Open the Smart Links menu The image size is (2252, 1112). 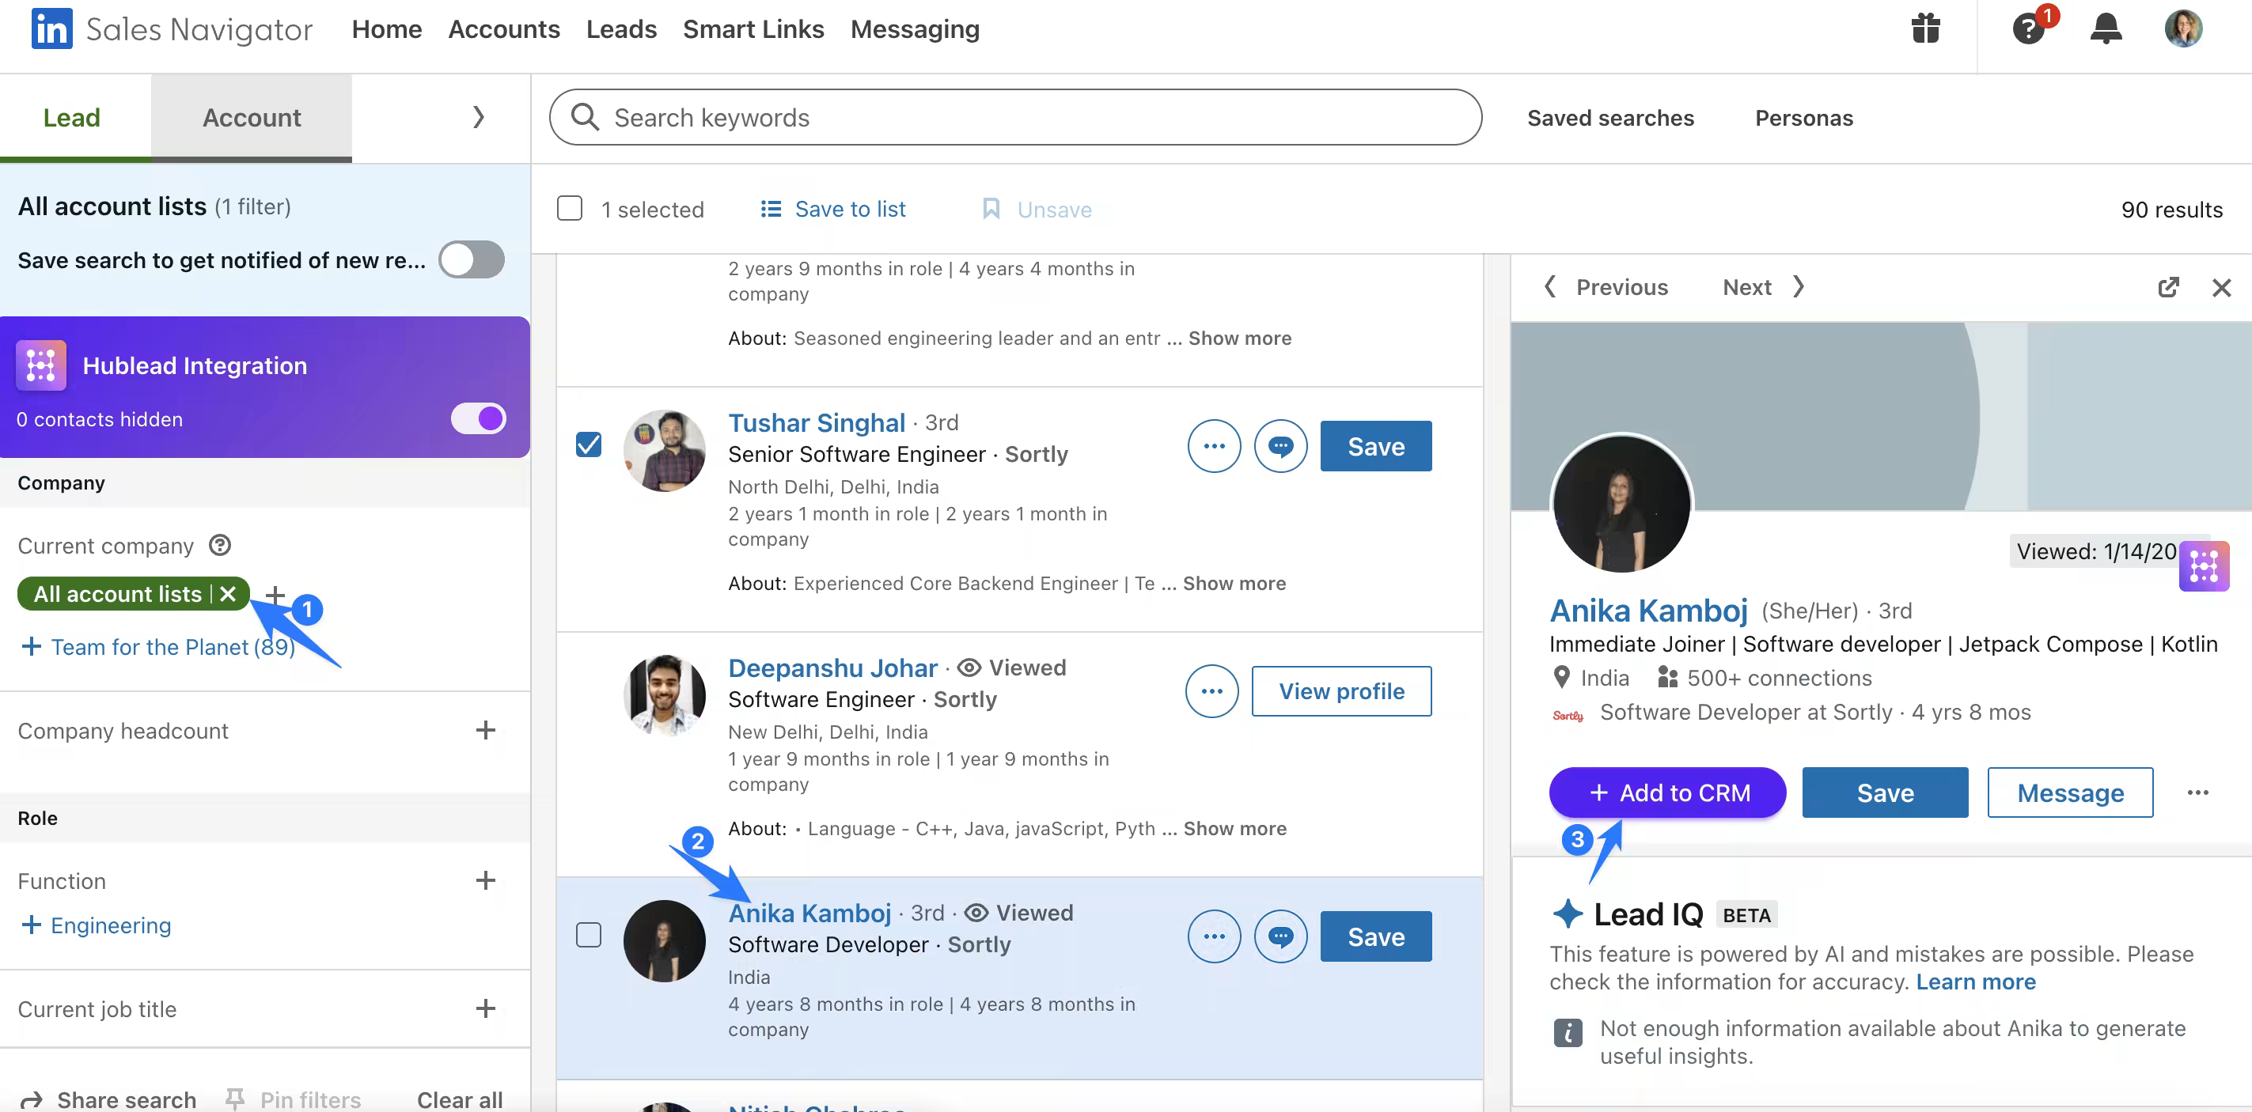(x=753, y=28)
